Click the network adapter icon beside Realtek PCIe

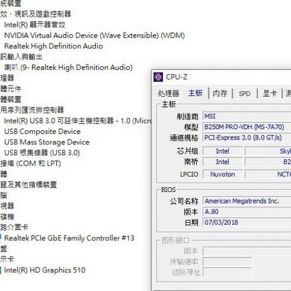click(x=1, y=238)
